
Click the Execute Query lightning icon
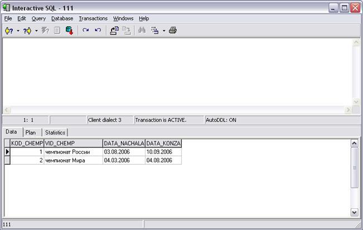[x=46, y=31]
